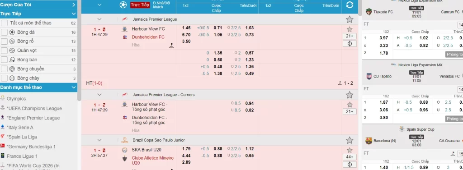Star the Harbour View FC match
This screenshot has height=170, width=463.
(350, 29)
